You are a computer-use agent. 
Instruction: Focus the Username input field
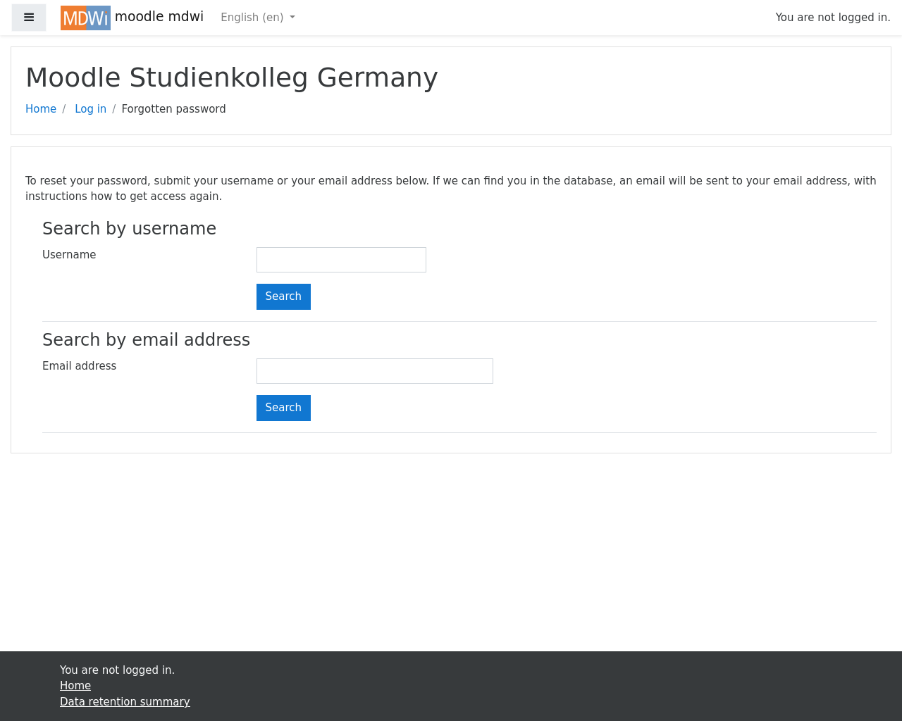[341, 260]
